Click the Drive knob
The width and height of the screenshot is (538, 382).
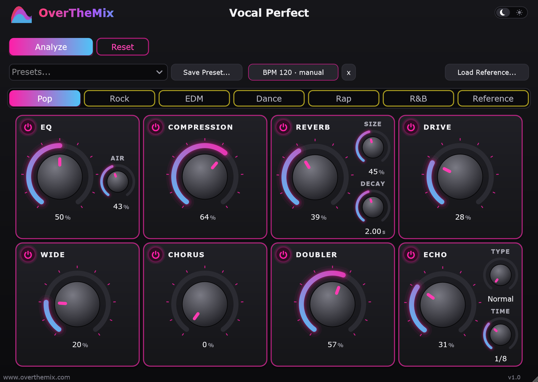[460, 177]
